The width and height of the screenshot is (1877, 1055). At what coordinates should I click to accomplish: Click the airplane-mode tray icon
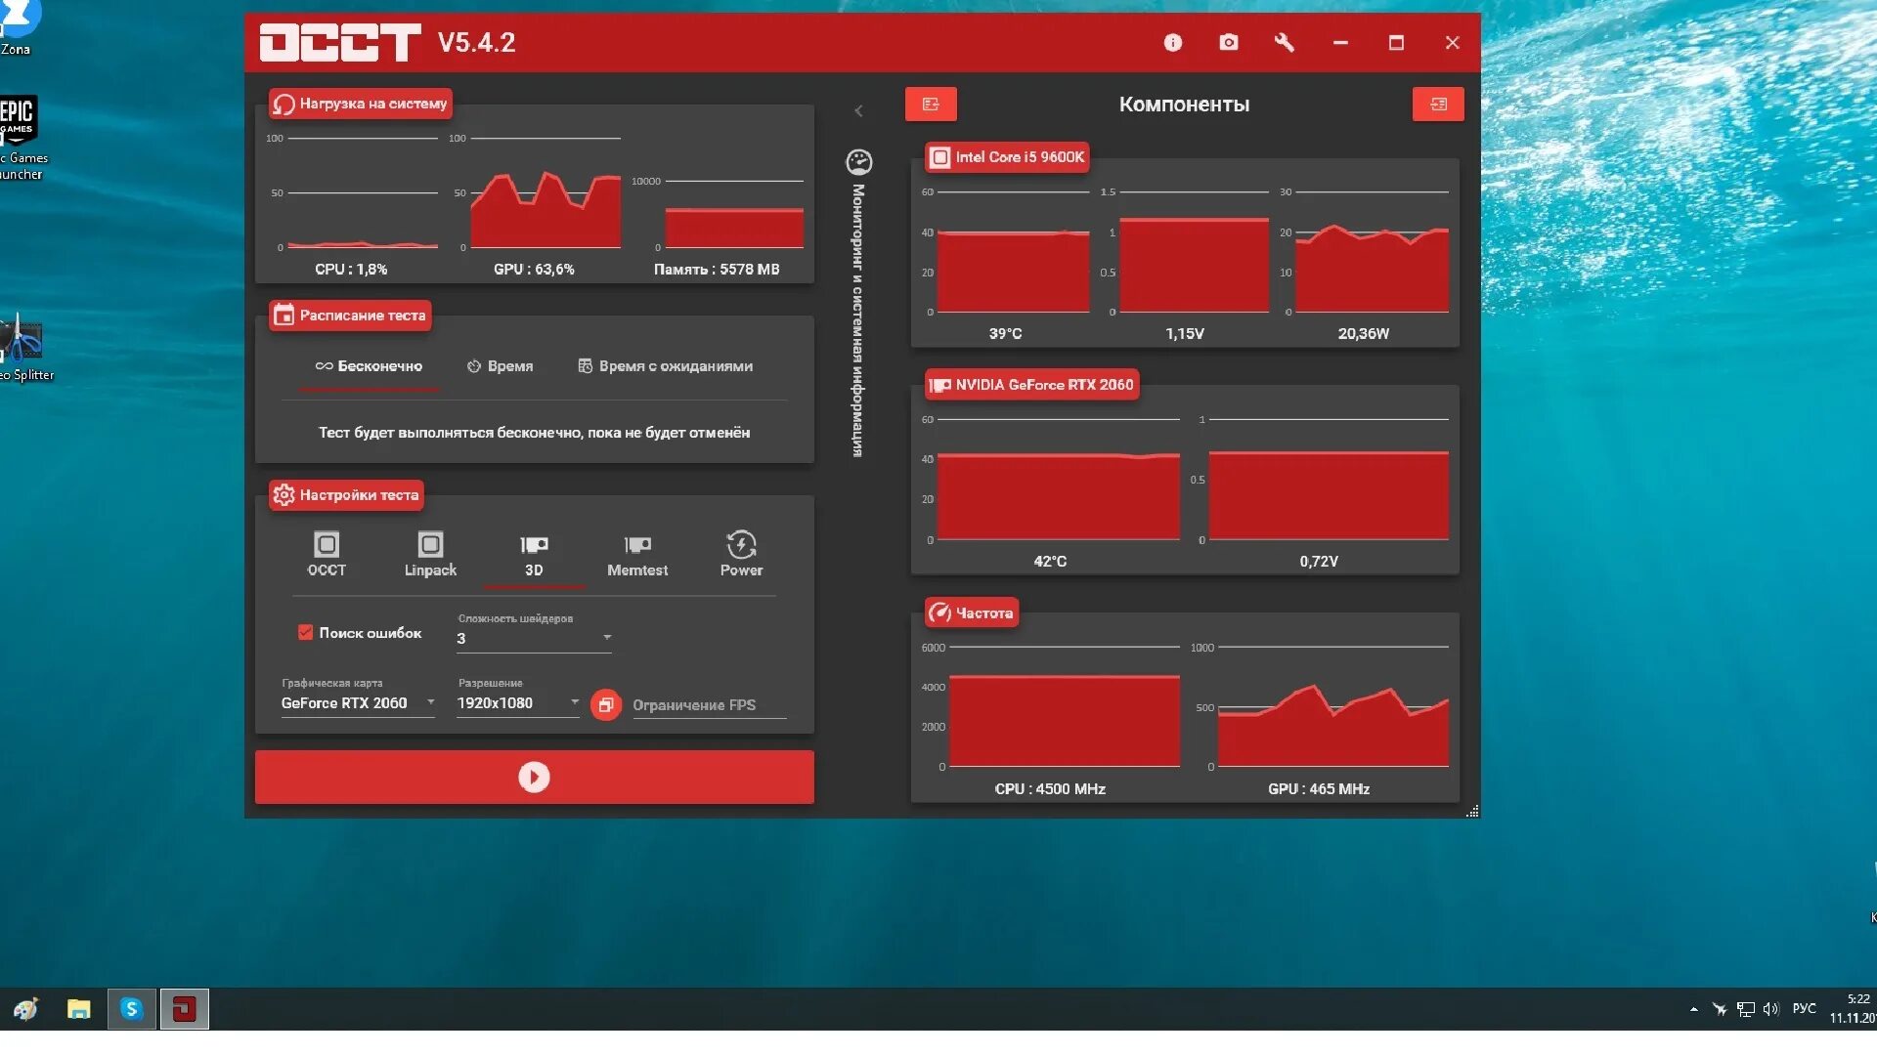click(1720, 1009)
